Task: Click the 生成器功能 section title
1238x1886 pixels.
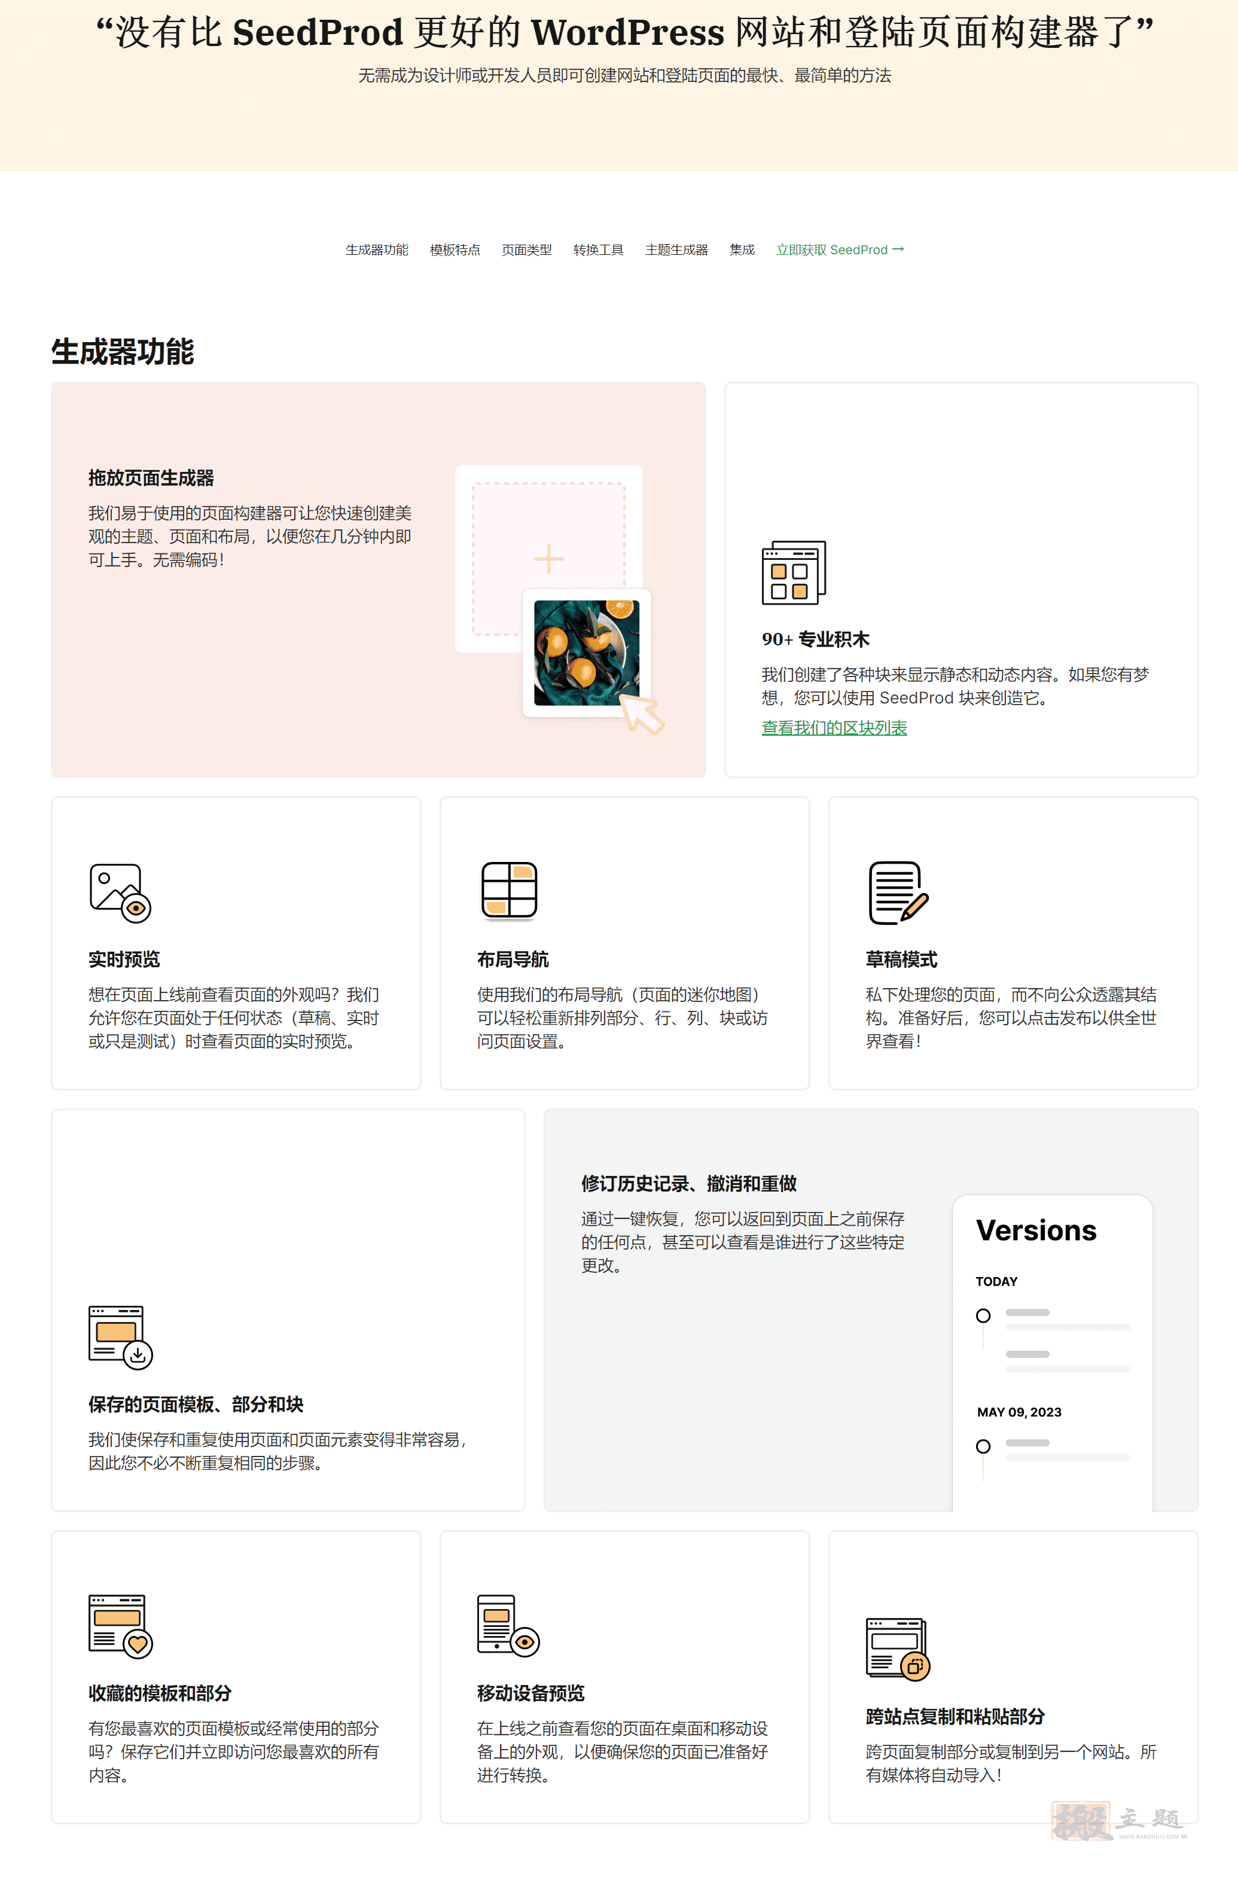Action: 123,352
